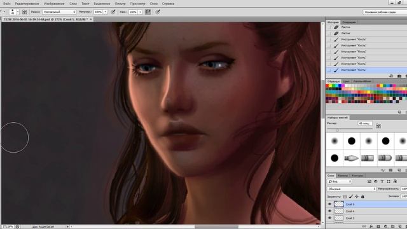This screenshot has height=229, width=407.
Task: Click the brush size input field
Action: (365, 123)
